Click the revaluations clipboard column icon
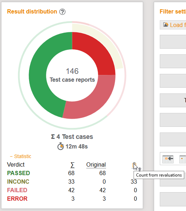Viewport: 186px width, 211px height. 134,165
